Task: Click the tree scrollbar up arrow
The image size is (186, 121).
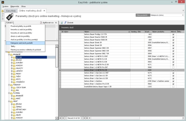Action: (x=57, y=46)
